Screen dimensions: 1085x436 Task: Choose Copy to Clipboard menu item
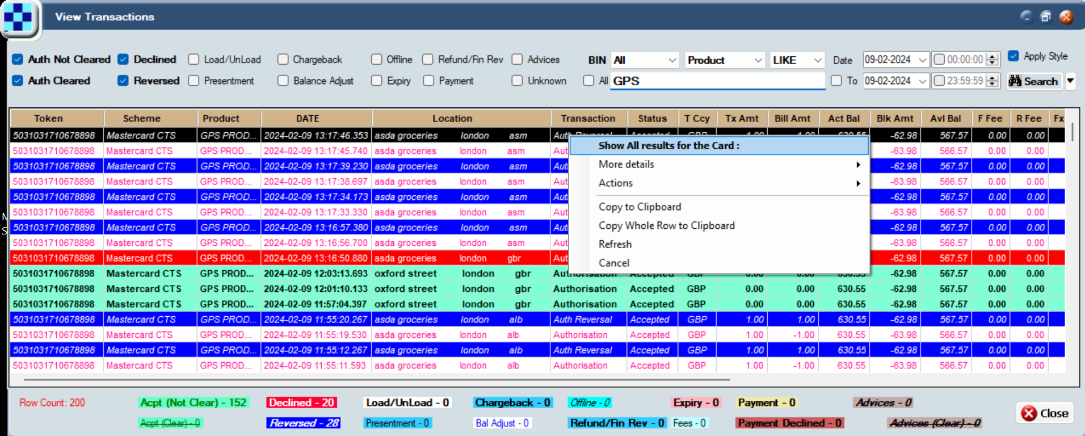coord(719,207)
